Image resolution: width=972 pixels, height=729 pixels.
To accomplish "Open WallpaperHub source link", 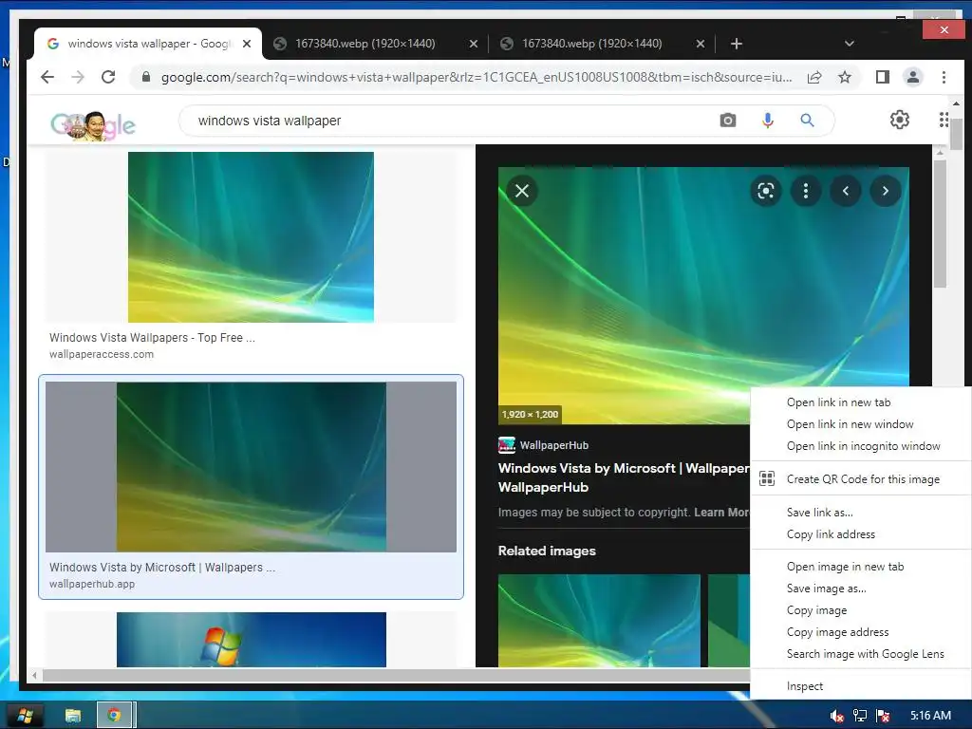I will [544, 445].
